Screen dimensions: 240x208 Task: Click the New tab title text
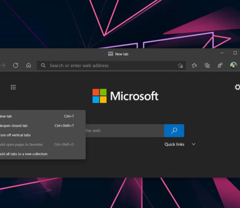[122, 54]
